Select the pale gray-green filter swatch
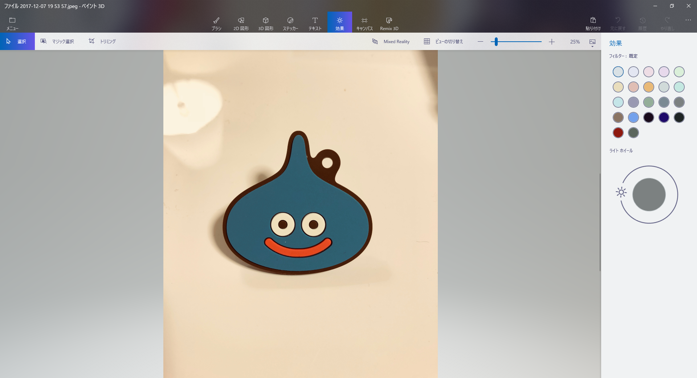The width and height of the screenshot is (697, 378). [664, 87]
